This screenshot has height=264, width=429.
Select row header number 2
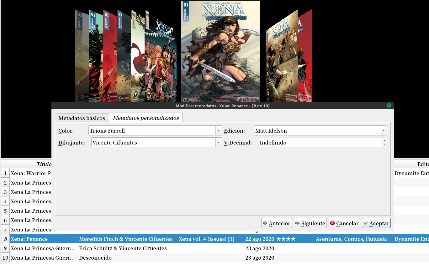point(5,183)
